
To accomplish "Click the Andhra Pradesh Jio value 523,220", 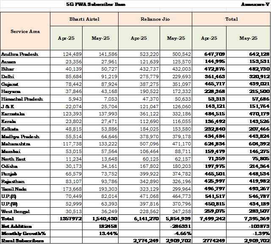I will tap(149, 55).
